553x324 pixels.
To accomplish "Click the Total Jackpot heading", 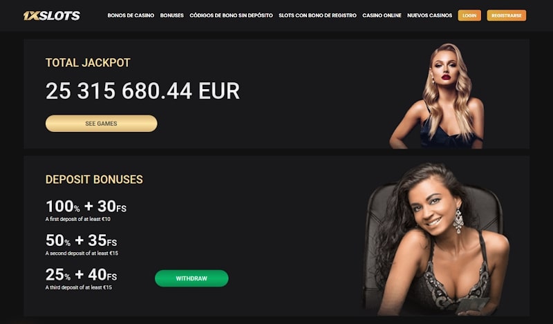I will click(88, 63).
